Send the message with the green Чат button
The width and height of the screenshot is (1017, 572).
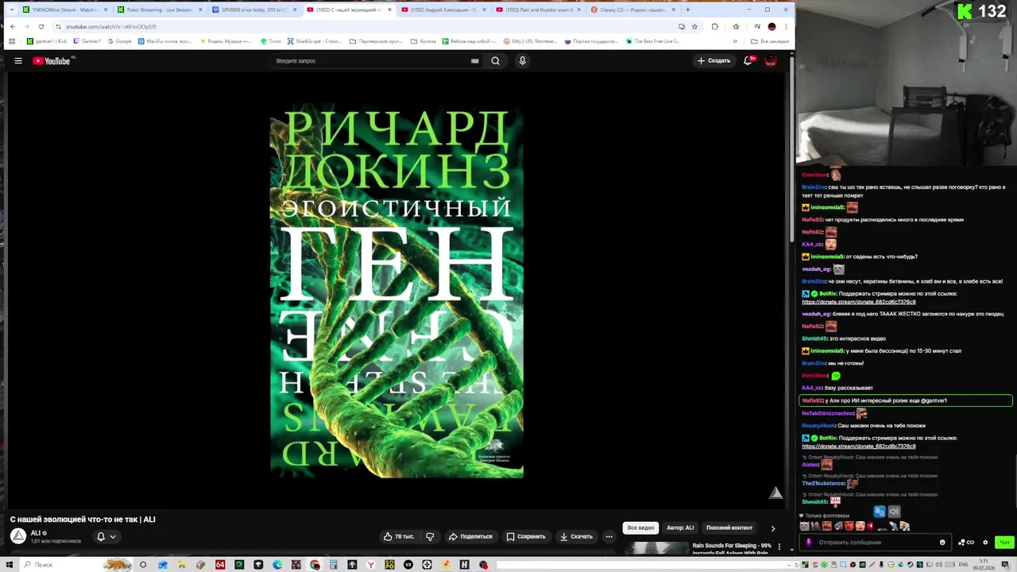coord(1004,543)
